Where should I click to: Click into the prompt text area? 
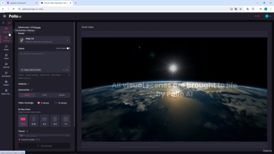tap(45, 59)
